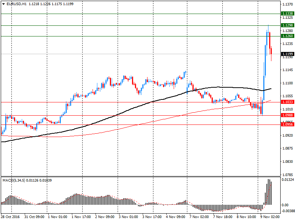Click the MACD zero level label 0.00
The height and width of the screenshot is (221, 295).
pyautogui.click(x=285, y=205)
